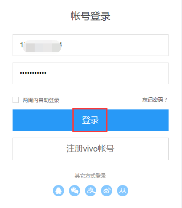182x208 pixels.
Task: Click the masked phone number text
Action: point(41,45)
